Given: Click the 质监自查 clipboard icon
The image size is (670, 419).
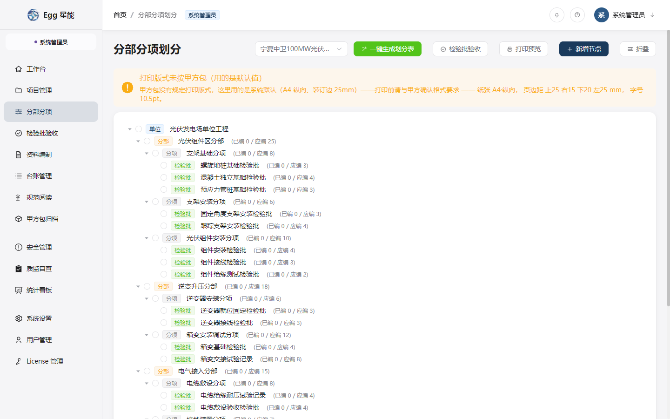Looking at the screenshot, I should pyautogui.click(x=19, y=269).
